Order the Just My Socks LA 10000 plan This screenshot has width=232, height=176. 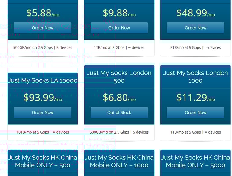(43, 112)
